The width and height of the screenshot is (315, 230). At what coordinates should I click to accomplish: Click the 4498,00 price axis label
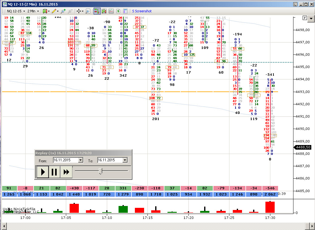click(303, 30)
